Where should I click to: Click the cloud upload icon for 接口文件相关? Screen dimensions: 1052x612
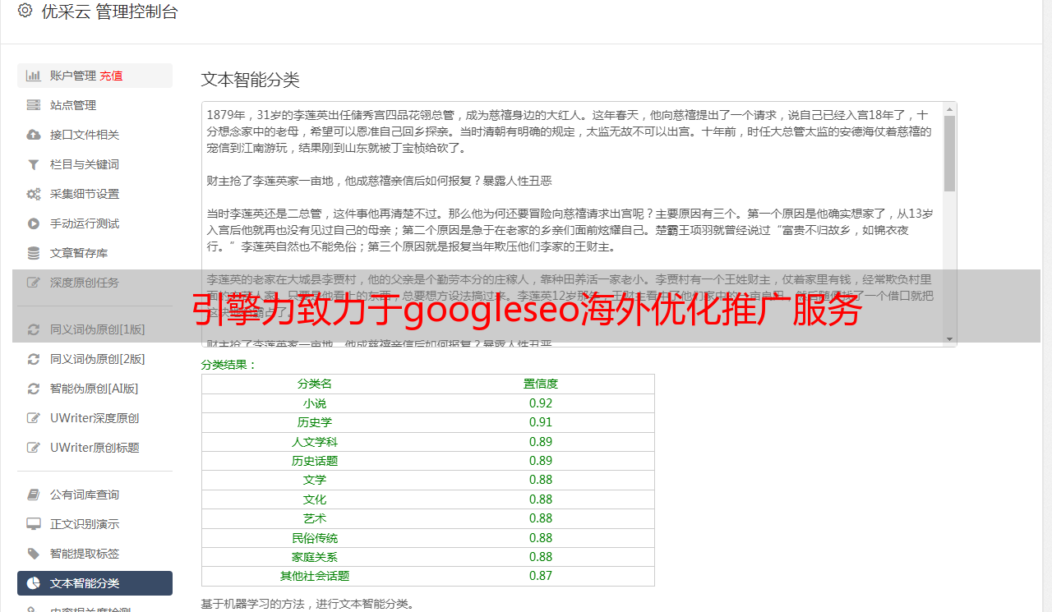[34, 135]
